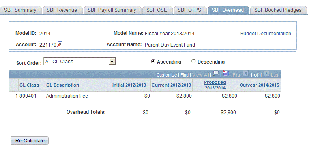320x153 pixels.
Task: Switch to the SBF Summary tab
Action: [x=20, y=10]
